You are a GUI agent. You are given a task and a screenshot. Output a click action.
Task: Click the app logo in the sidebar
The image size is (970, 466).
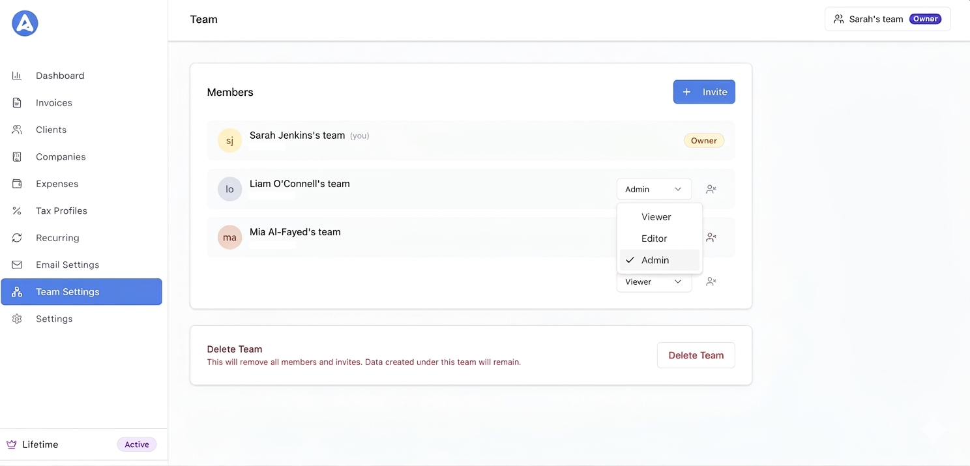click(25, 23)
